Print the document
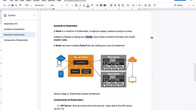Screen dimensions: 196x110 13,5
